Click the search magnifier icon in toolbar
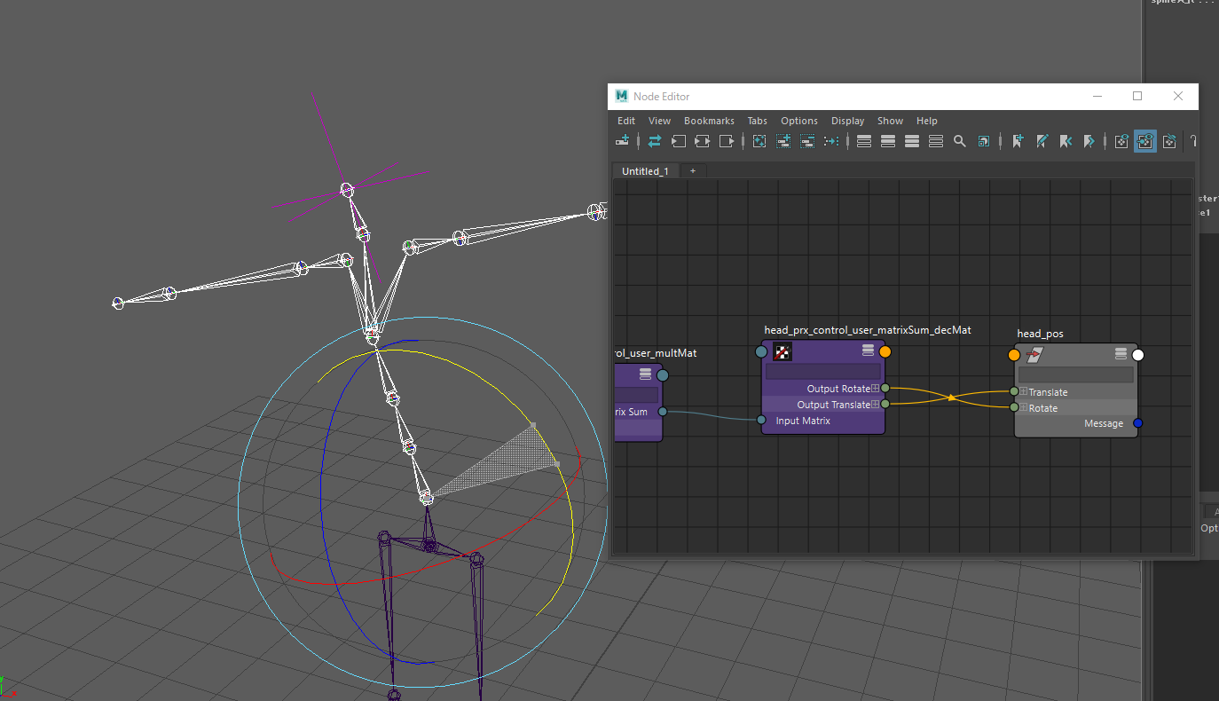The image size is (1219, 701). (959, 141)
